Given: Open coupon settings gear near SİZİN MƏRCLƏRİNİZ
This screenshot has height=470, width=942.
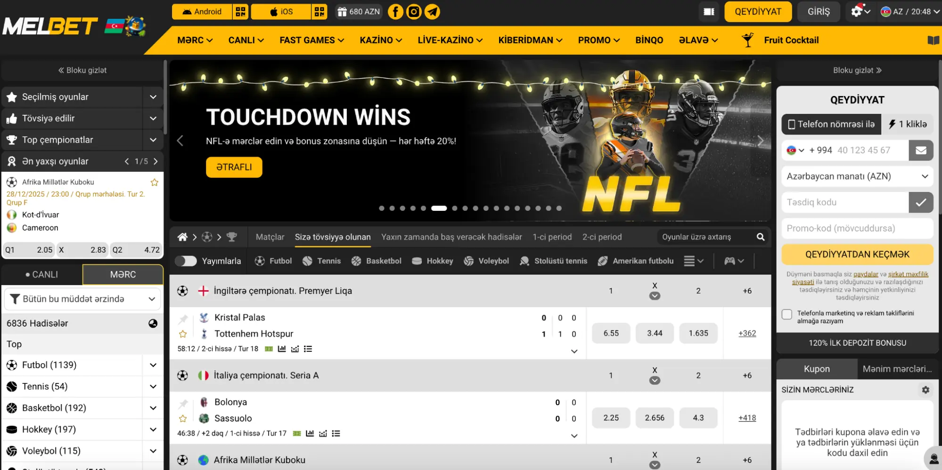Looking at the screenshot, I should [x=926, y=390].
